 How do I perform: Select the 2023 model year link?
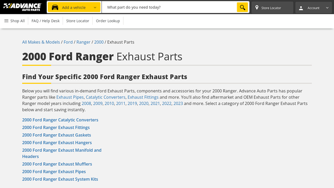(x=178, y=103)
